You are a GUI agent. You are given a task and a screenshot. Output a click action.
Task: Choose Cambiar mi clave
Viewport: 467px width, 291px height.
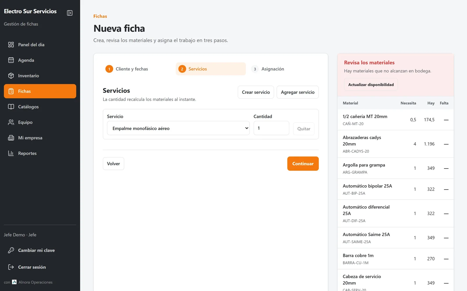pyautogui.click(x=40, y=250)
